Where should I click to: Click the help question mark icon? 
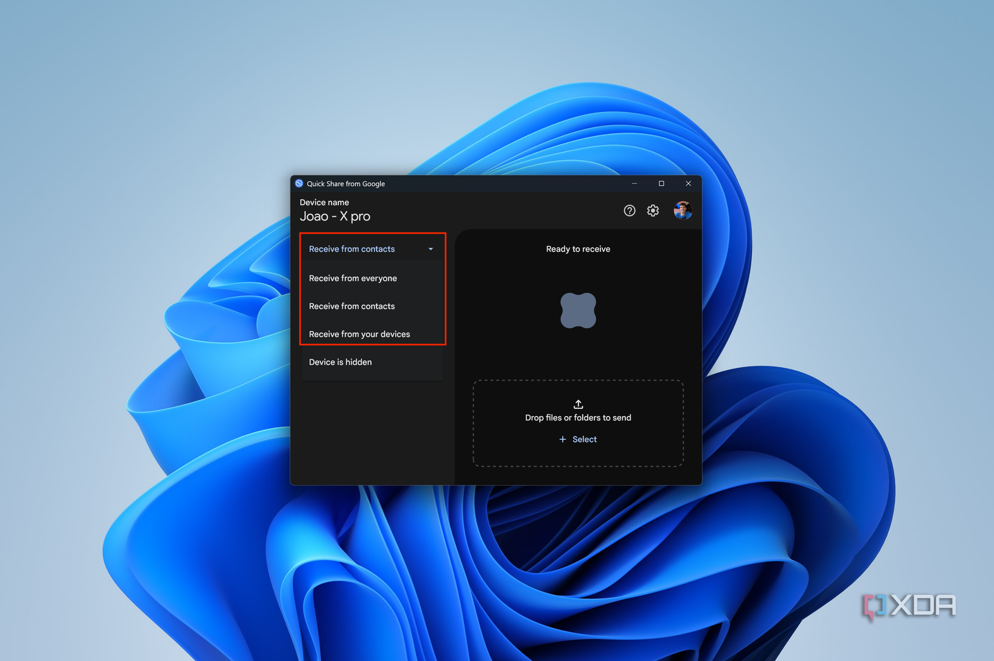(x=629, y=210)
